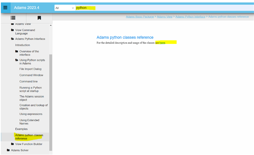This screenshot has height=155, width=254.
Task: Select Using Python scripts in Adams entry
Action: pyautogui.click(x=32, y=62)
